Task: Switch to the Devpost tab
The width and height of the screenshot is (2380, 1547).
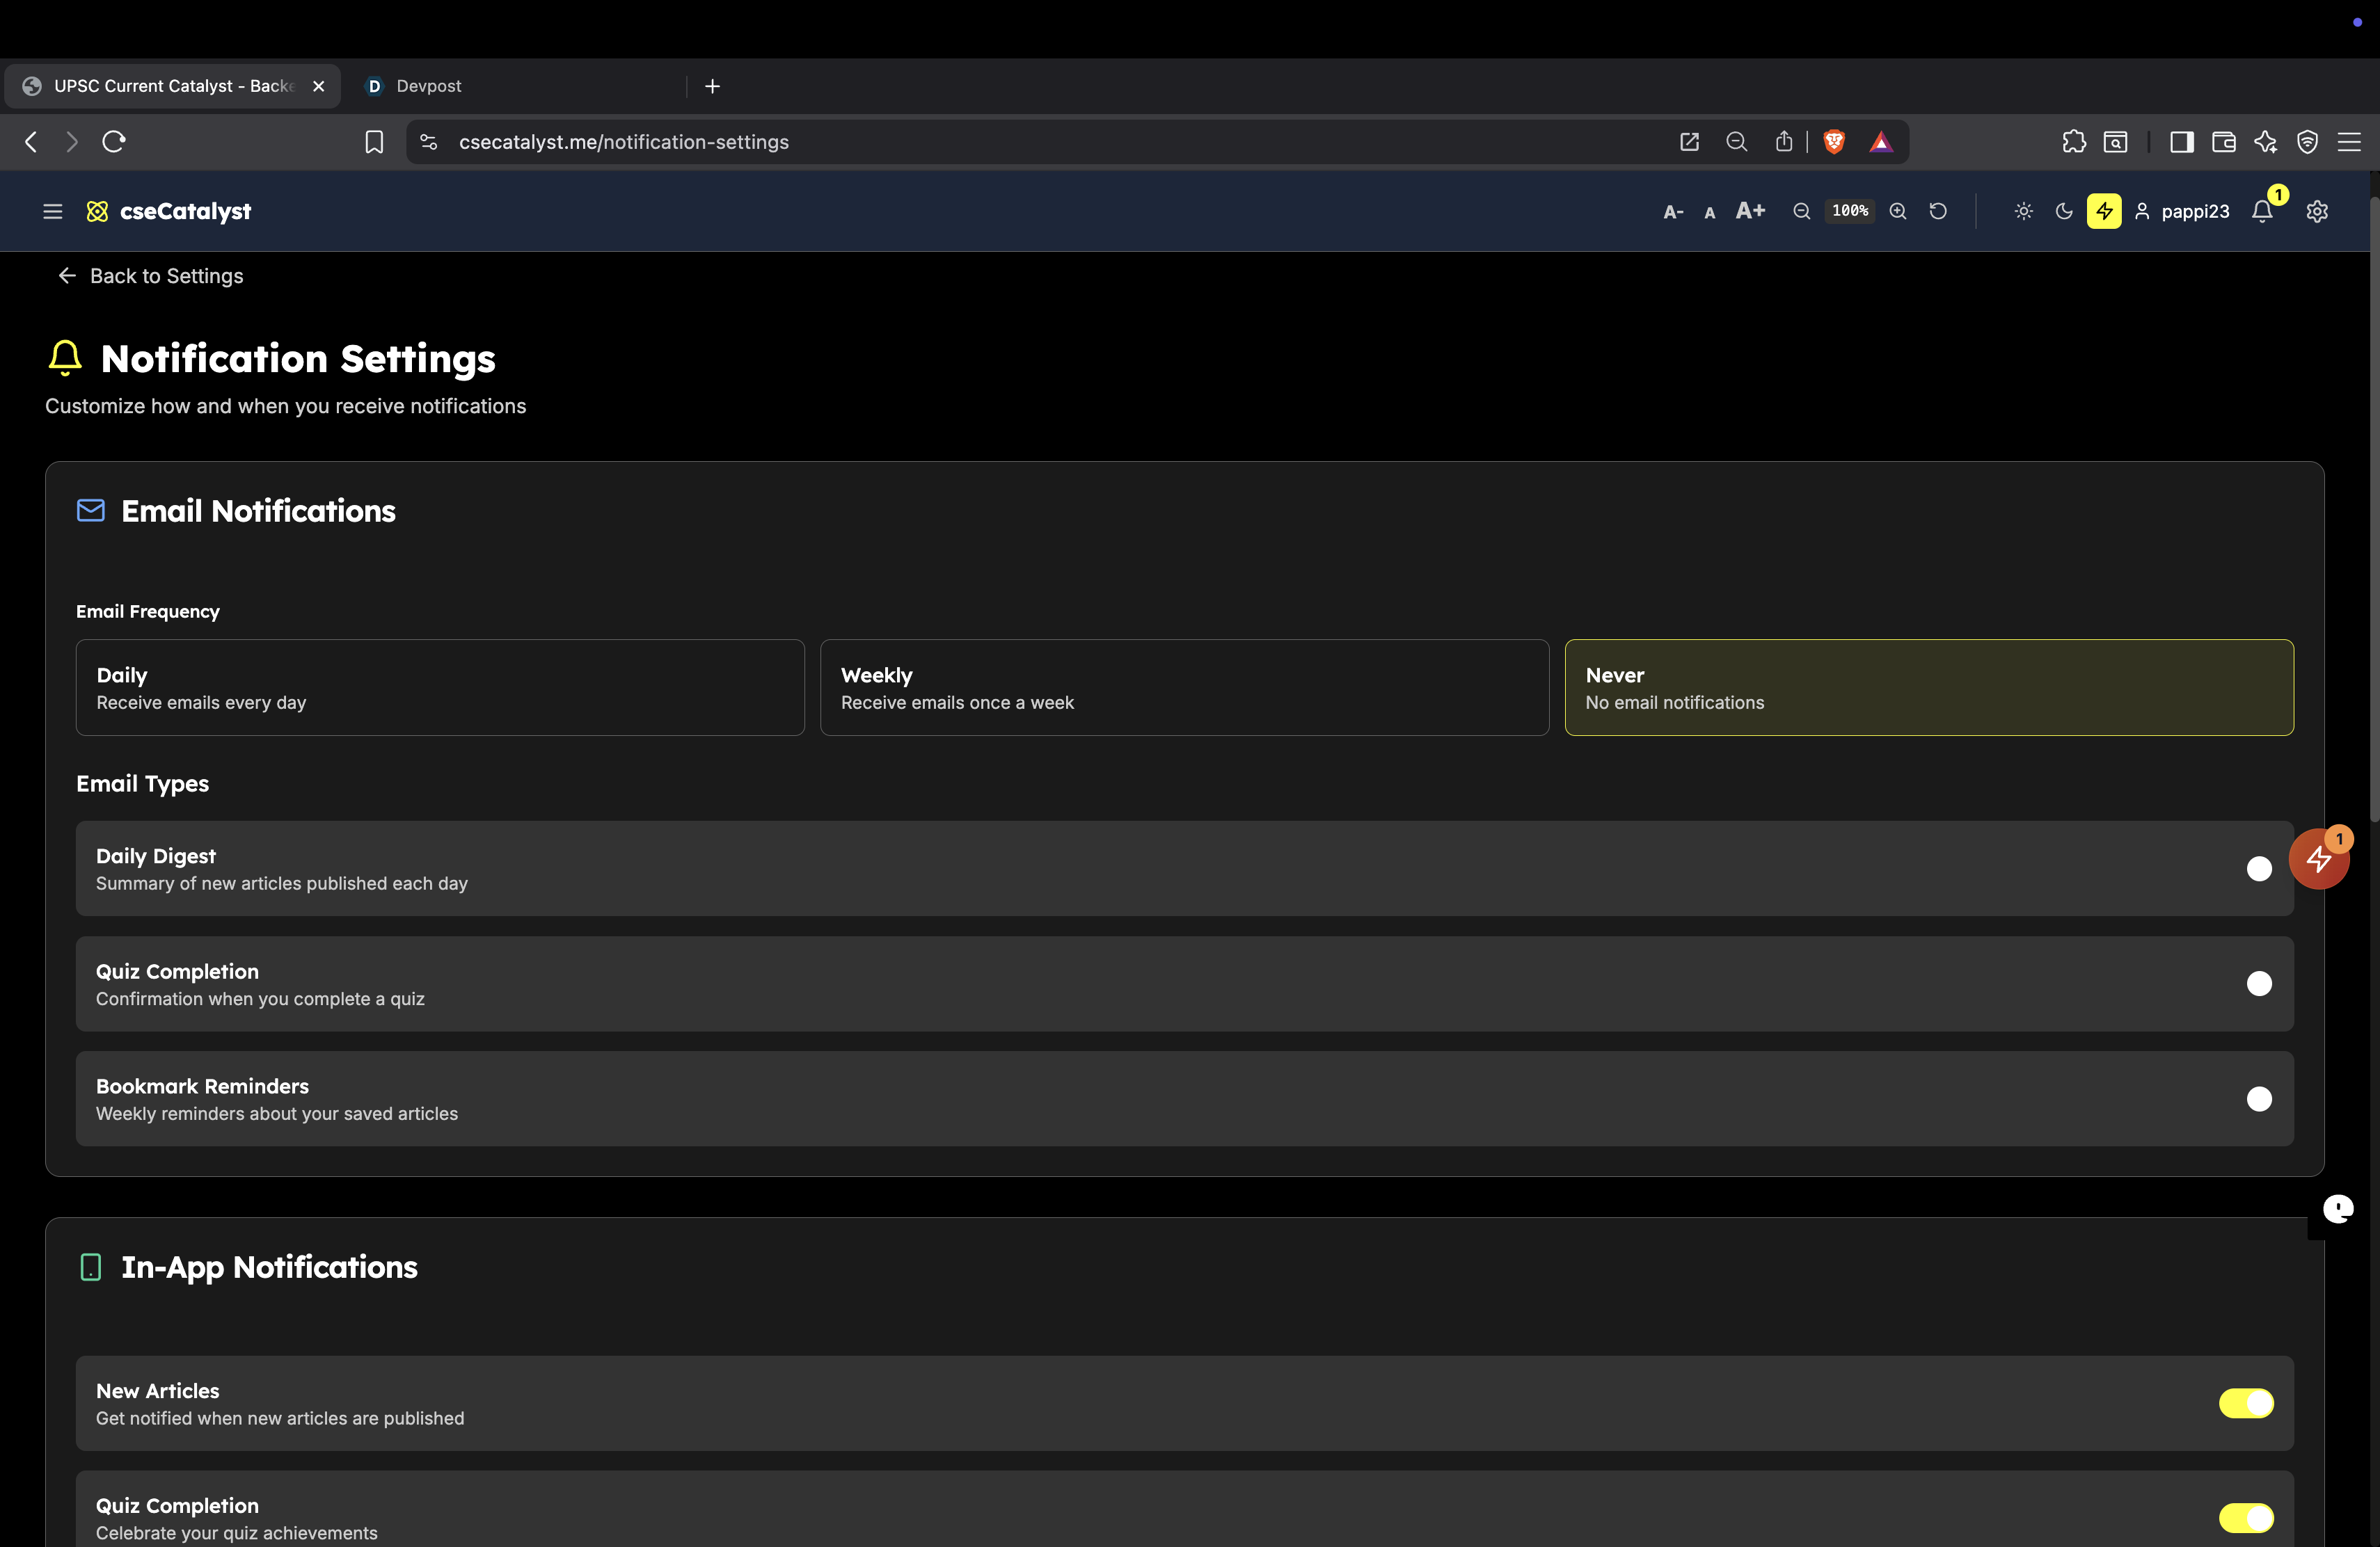Action: (x=428, y=86)
